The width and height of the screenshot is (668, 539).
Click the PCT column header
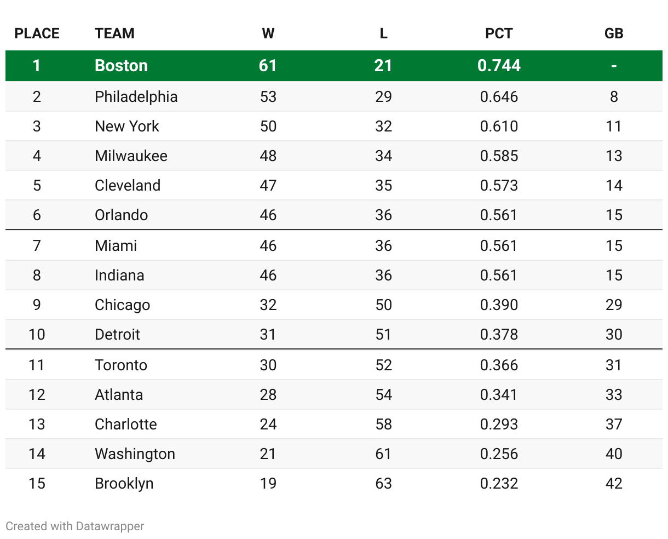pos(499,33)
